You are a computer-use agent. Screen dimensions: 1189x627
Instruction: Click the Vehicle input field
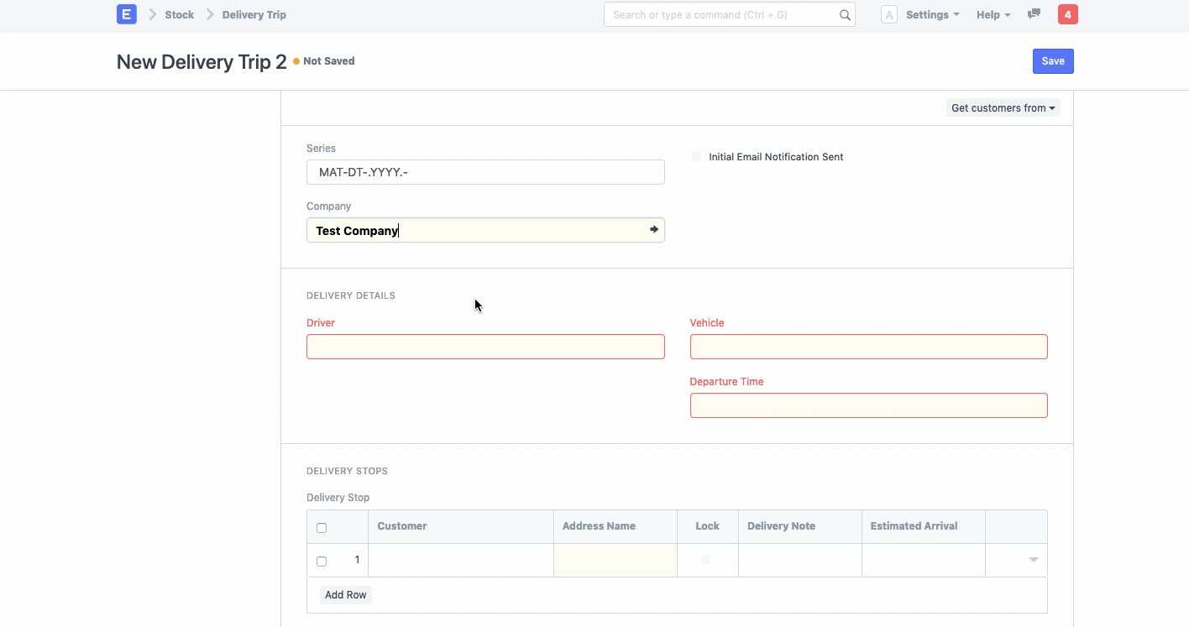(x=868, y=347)
